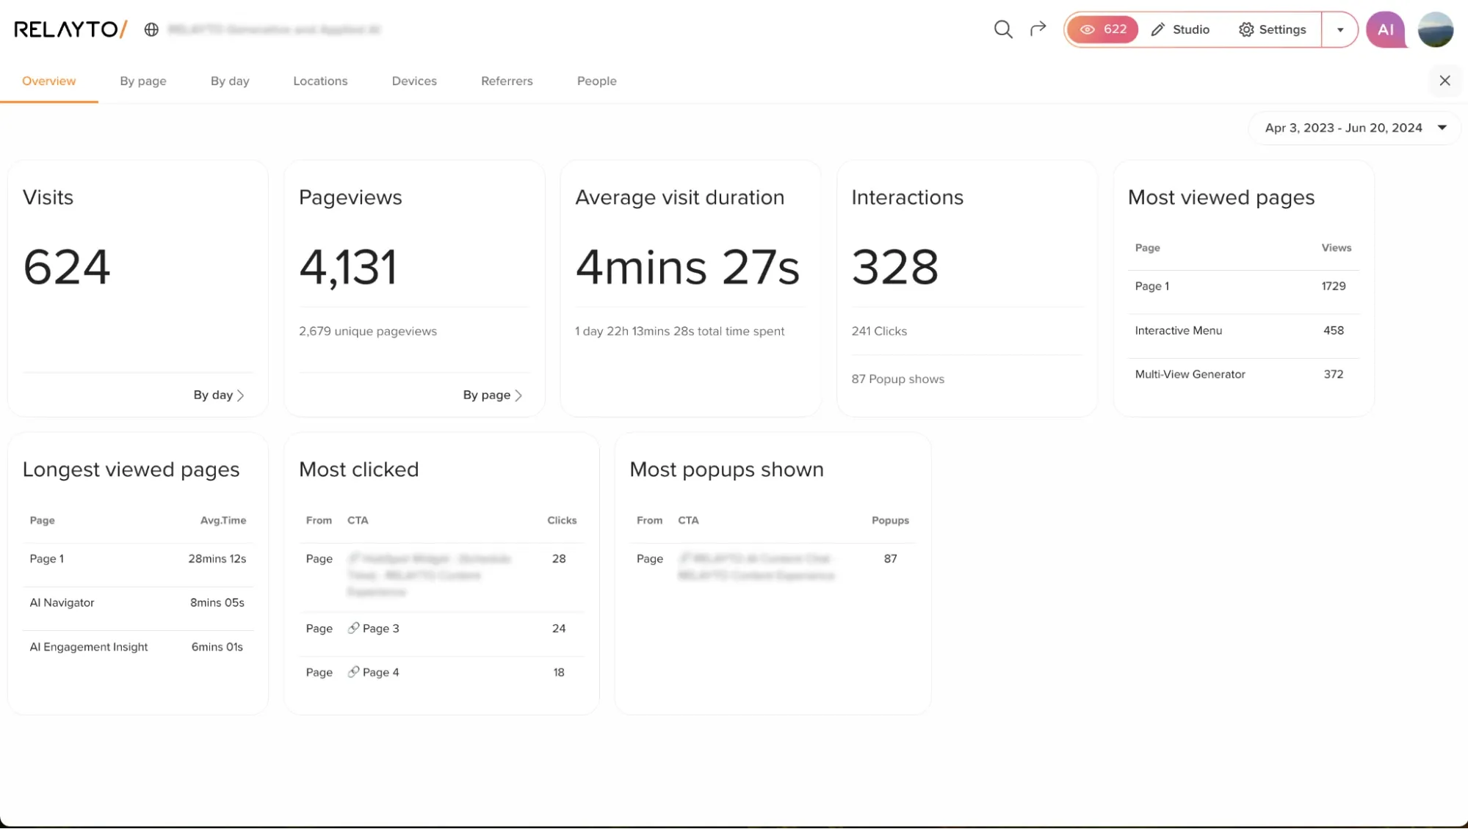Open Settings panel

coord(1273,29)
